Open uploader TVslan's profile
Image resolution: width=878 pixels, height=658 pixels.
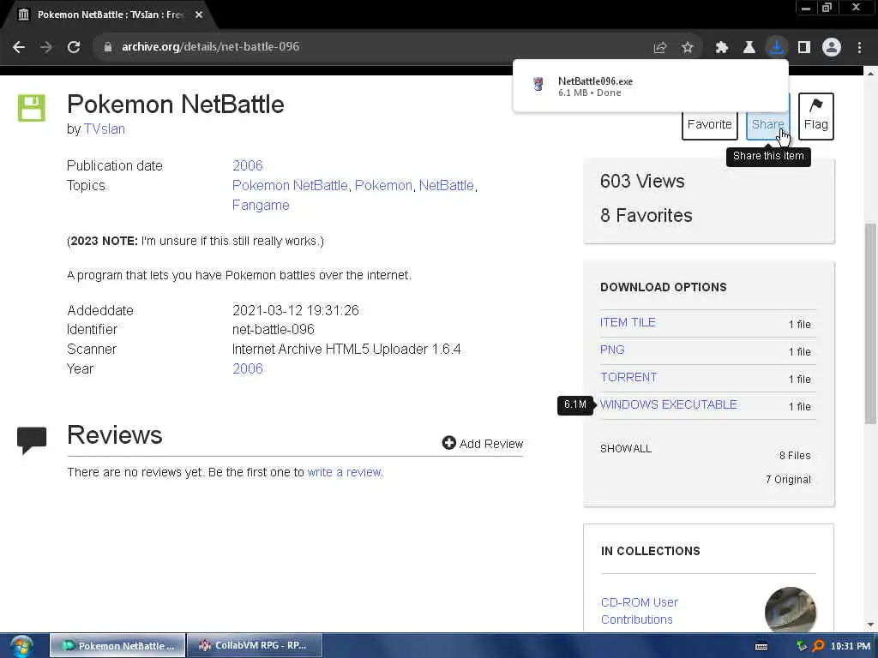coord(104,129)
